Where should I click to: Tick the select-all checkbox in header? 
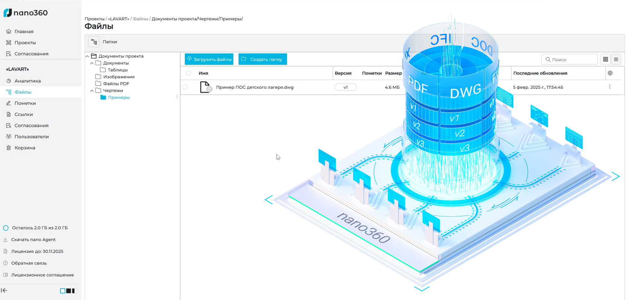click(x=189, y=73)
